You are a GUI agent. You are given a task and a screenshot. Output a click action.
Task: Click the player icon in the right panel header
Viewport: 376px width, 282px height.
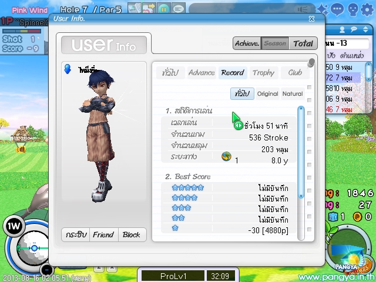point(342,29)
